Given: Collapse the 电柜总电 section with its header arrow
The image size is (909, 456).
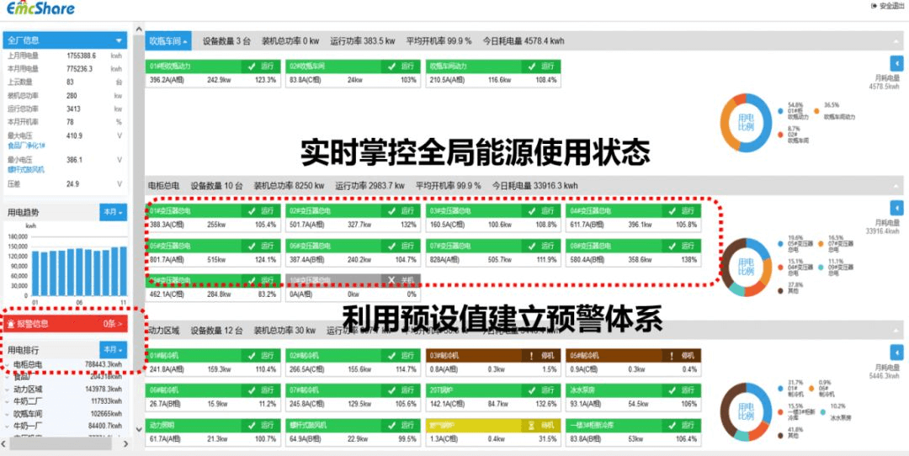Looking at the screenshot, I should pyautogui.click(x=896, y=186).
